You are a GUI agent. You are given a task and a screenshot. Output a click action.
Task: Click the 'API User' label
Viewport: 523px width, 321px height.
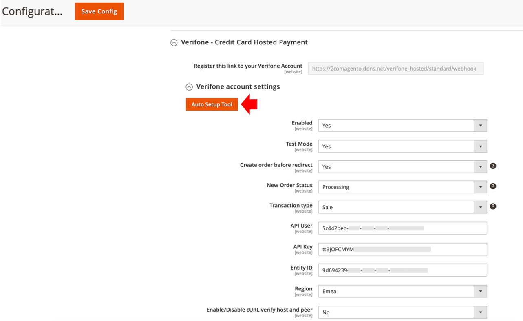tap(302, 226)
